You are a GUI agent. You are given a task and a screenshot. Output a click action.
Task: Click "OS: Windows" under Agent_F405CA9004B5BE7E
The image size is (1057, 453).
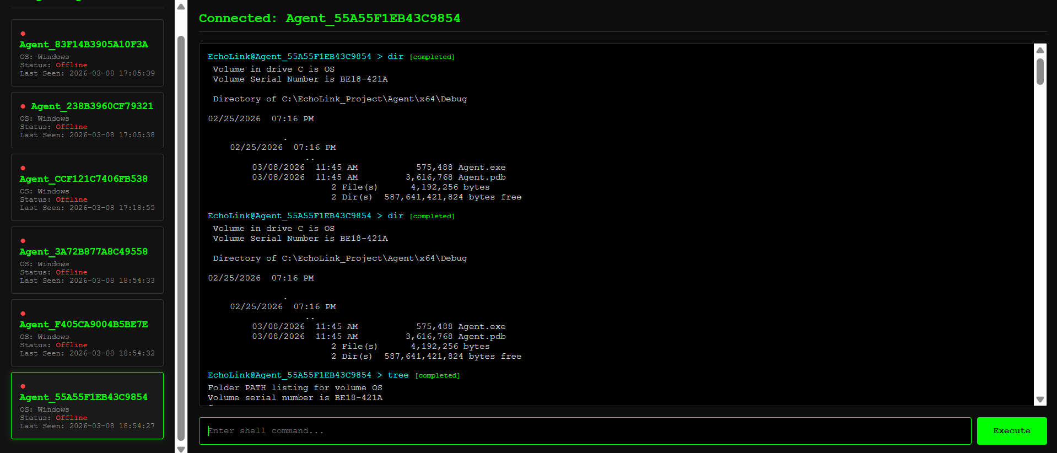point(45,337)
